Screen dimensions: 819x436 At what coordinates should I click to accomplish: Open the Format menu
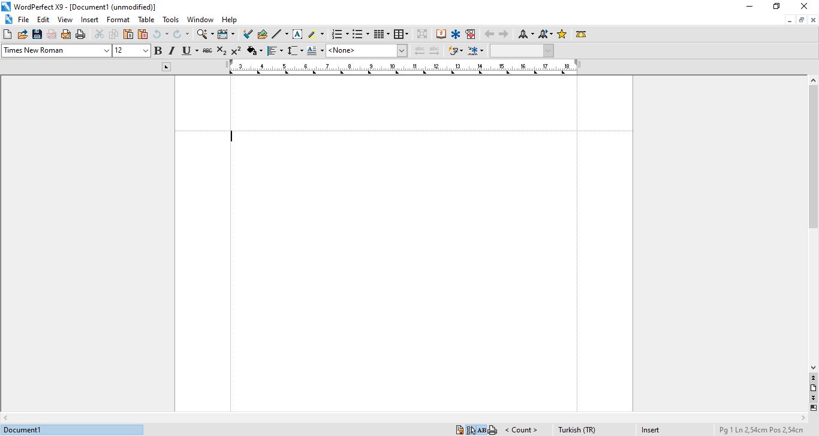(118, 20)
